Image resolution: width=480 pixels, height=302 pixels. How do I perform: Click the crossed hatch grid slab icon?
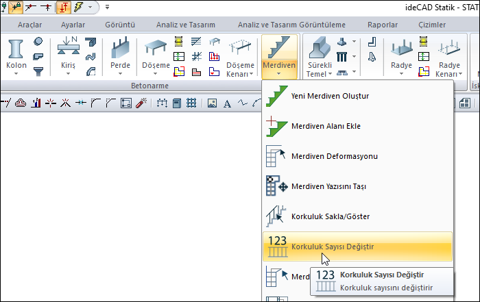coord(196,57)
